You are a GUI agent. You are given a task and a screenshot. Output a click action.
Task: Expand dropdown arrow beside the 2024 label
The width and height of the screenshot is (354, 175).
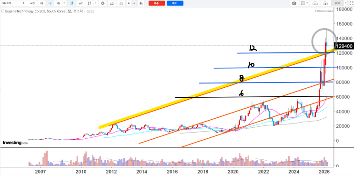[345, 3]
